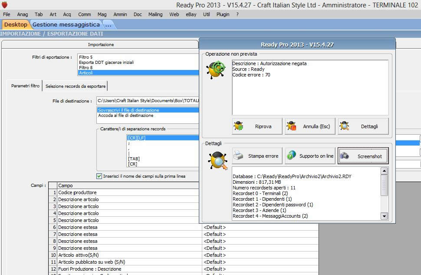Open the Acq menu
Image resolution: width=421 pixels, height=275 pixels.
pyautogui.click(x=67, y=14)
